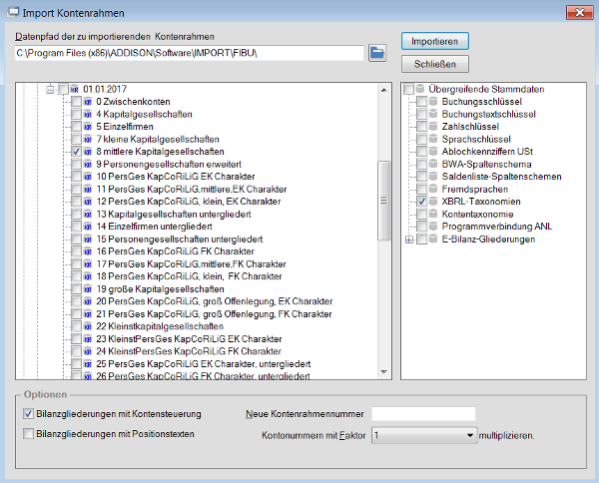Click the chart icon beside 4 Kapitalgesellschaften
The height and width of the screenshot is (483, 599).
pos(88,114)
